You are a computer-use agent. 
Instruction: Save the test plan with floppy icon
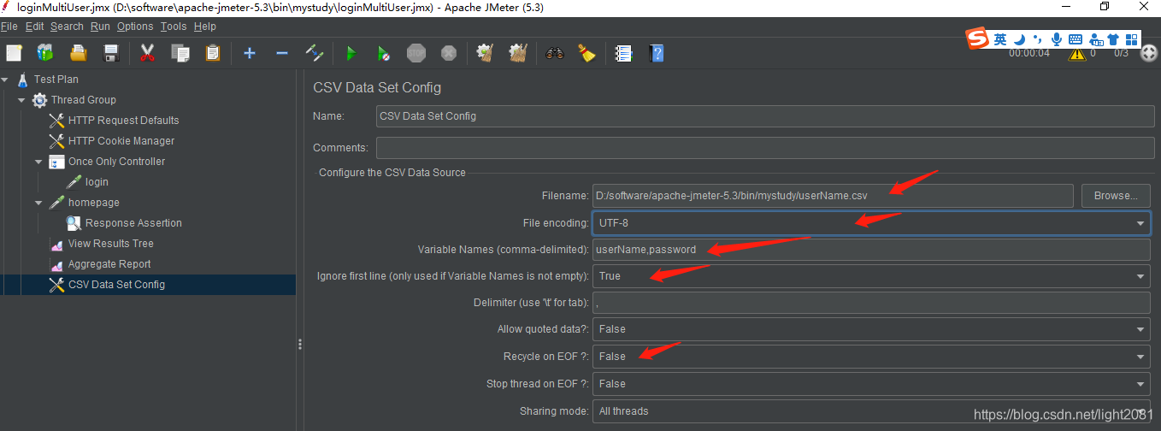coord(110,53)
